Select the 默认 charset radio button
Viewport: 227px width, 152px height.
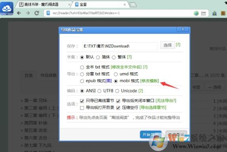tap(82, 57)
